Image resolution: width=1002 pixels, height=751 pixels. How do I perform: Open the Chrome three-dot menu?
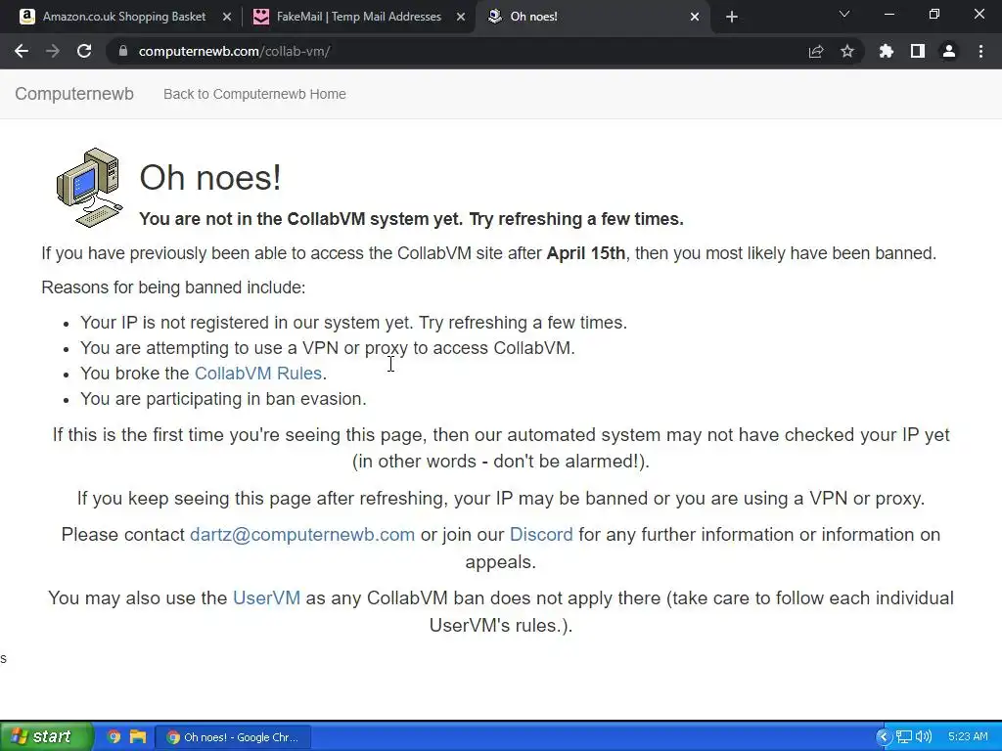(980, 51)
